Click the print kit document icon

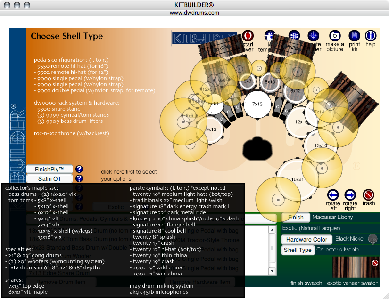coord(354,36)
